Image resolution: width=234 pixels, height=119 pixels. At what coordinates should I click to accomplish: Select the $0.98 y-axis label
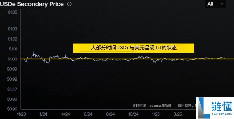(12, 79)
